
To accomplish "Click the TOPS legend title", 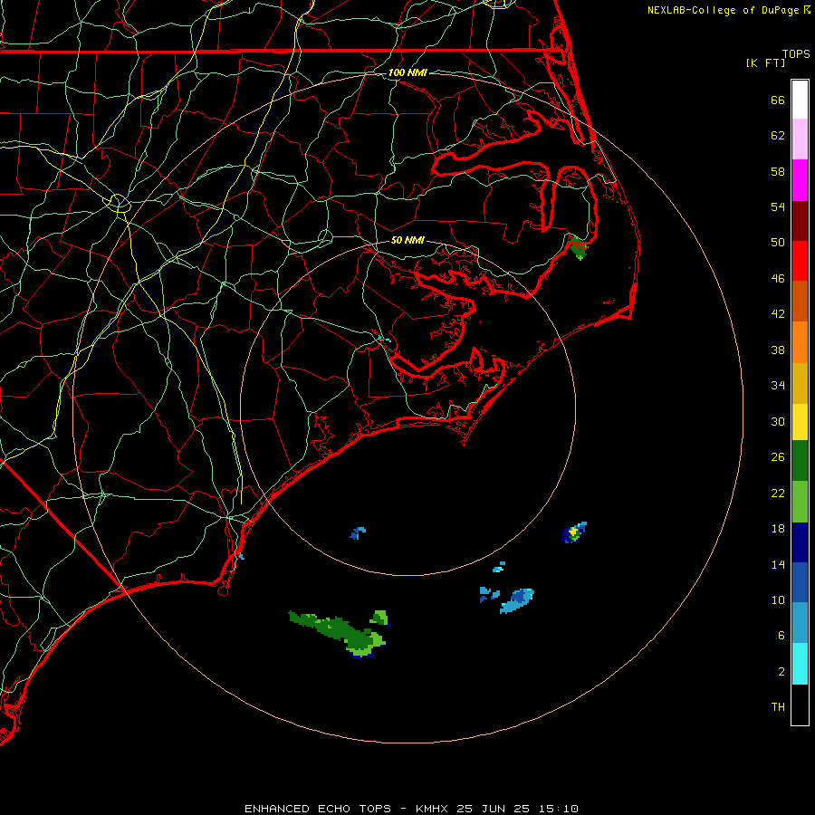I will 796,54.
